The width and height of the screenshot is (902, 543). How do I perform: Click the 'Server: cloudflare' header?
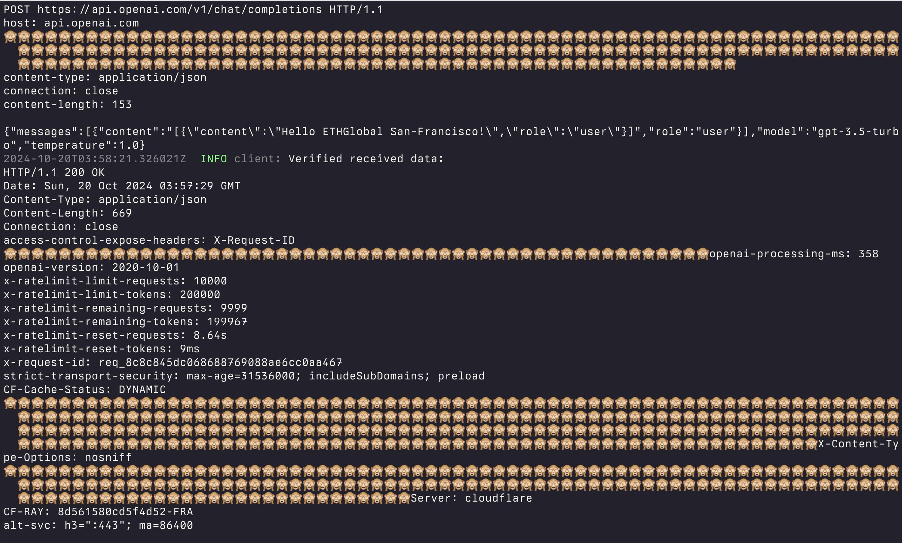471,498
